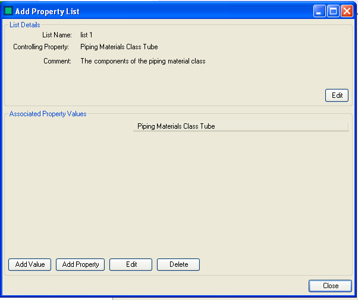Click the 'Add Property List' title bar text
Viewport: 358px width, 300px height.
click(x=47, y=11)
